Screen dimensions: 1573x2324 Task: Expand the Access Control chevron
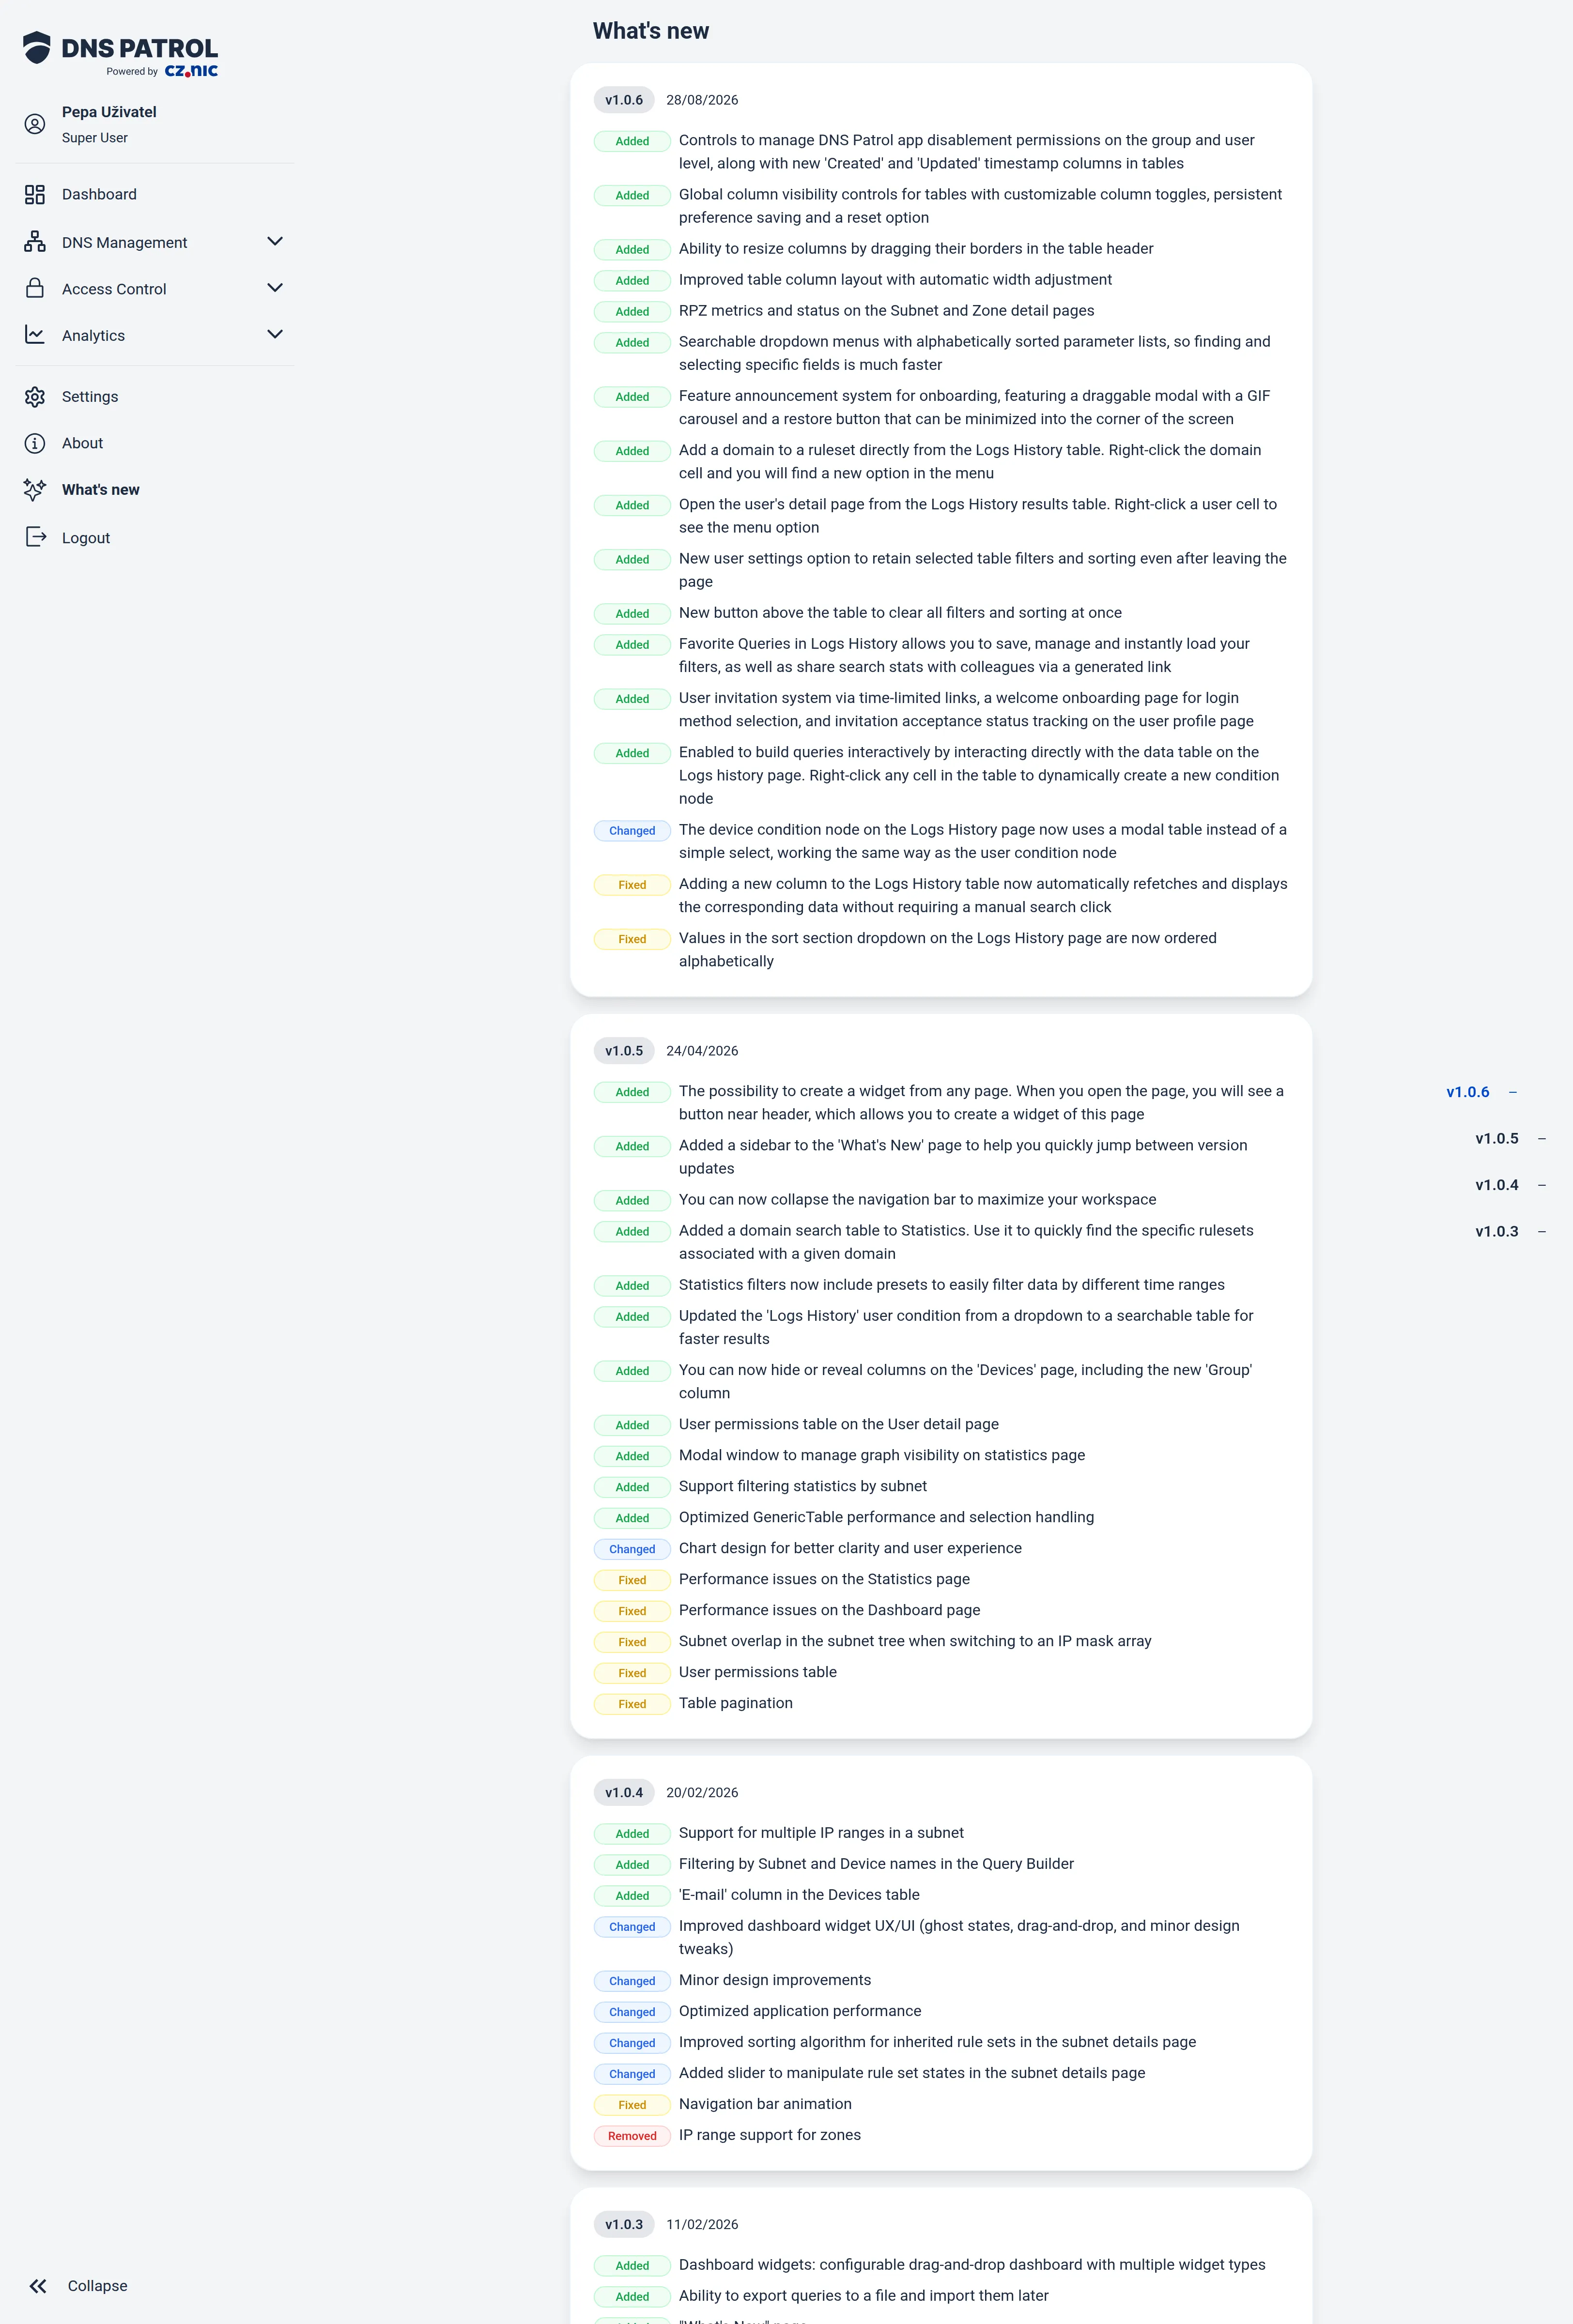(x=275, y=288)
